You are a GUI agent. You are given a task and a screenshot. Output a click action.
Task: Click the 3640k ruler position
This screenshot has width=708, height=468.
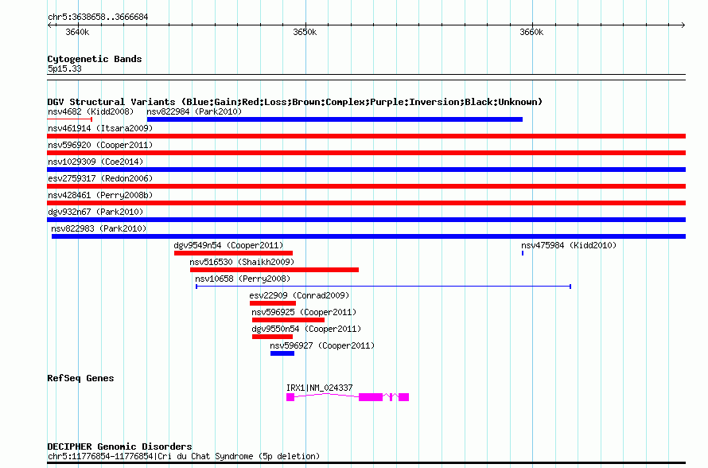coord(77,32)
